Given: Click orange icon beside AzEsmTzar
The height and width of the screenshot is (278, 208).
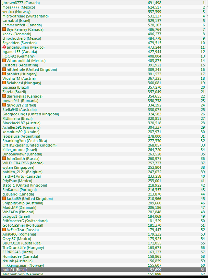Looking at the screenshot, I should point(4,230).
